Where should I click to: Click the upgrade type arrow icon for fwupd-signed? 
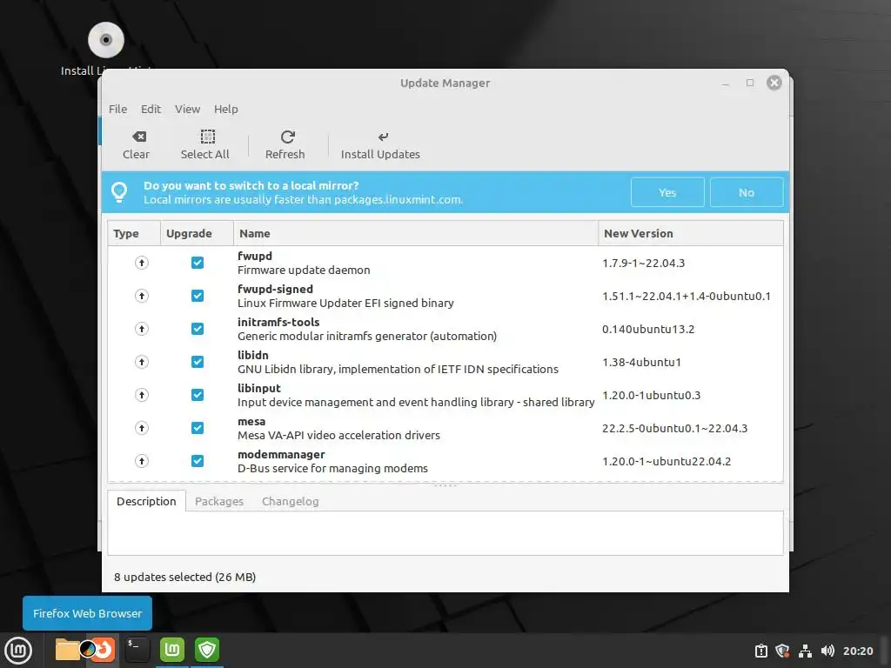(x=142, y=296)
